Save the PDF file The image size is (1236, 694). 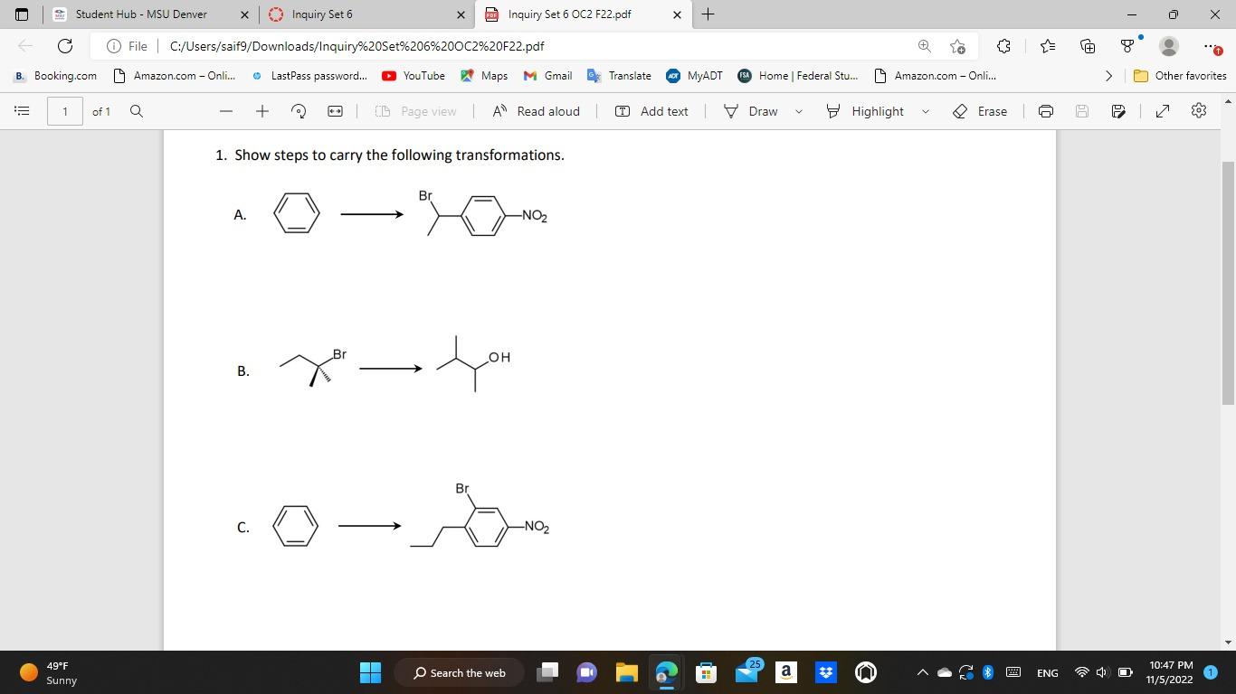[x=1080, y=111]
